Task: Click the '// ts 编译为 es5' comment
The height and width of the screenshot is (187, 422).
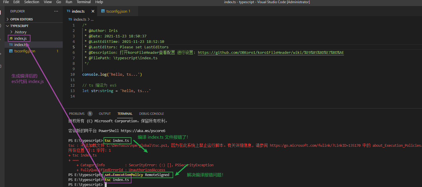Action: (x=99, y=85)
